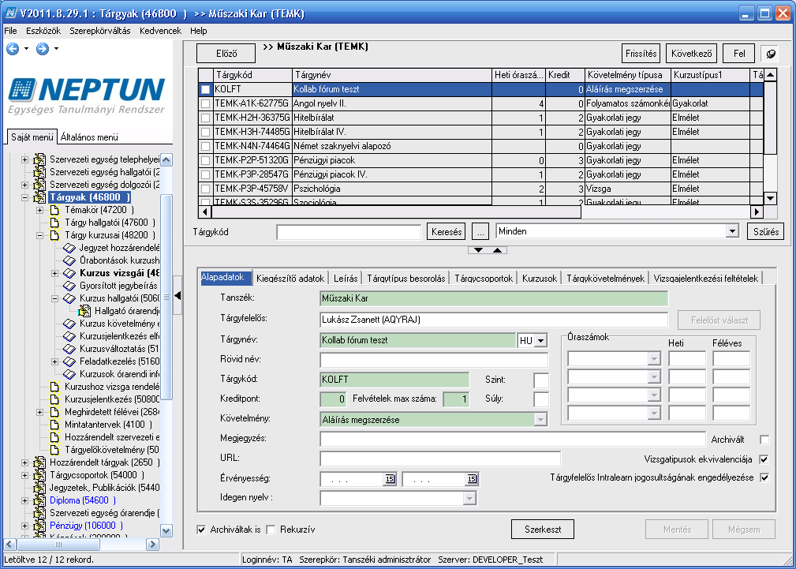The height and width of the screenshot is (569, 796).
Task: Open the Szerepkörváltás menu
Action: click(100, 31)
